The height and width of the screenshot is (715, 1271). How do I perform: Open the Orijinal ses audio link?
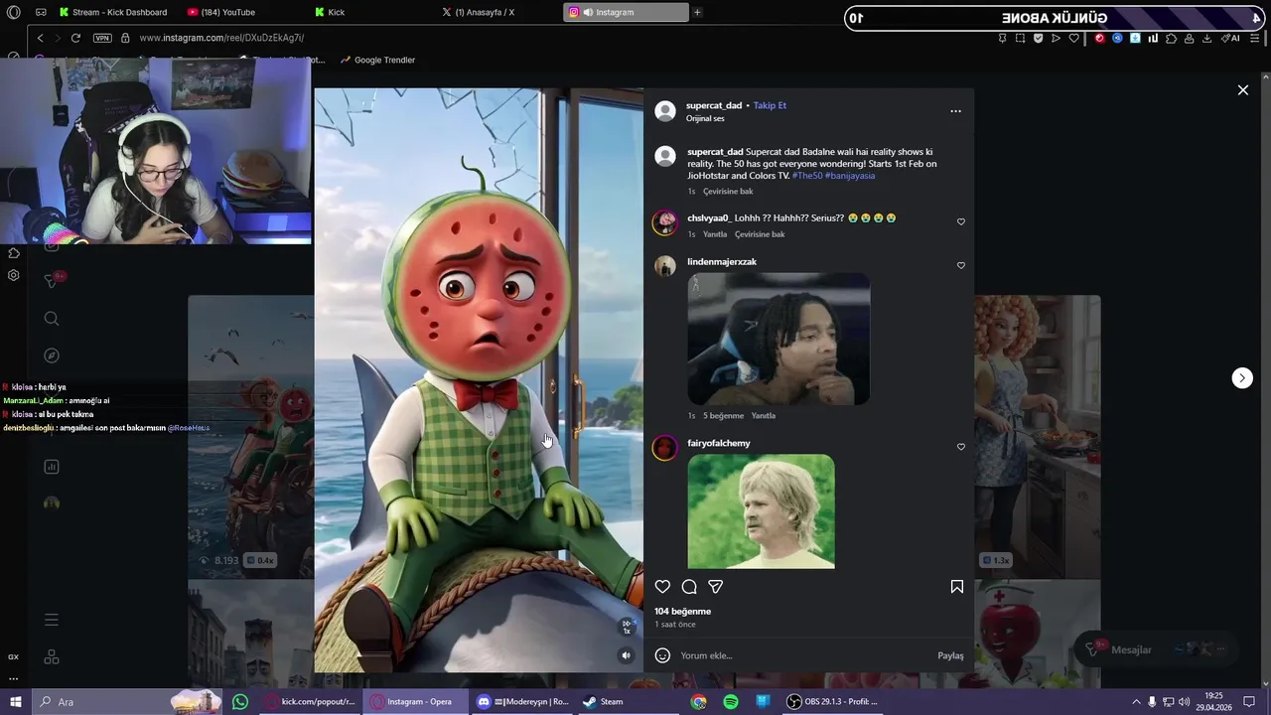tap(705, 119)
